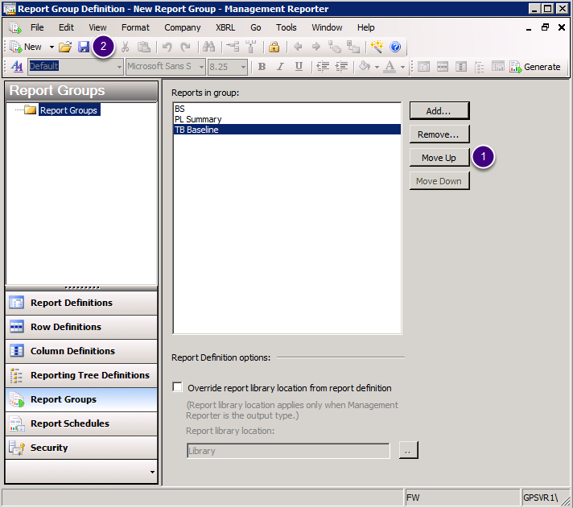Click the Generate button

pyautogui.click(x=535, y=67)
